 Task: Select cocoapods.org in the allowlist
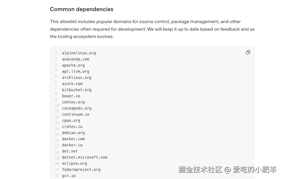pyautogui.click(x=77, y=108)
